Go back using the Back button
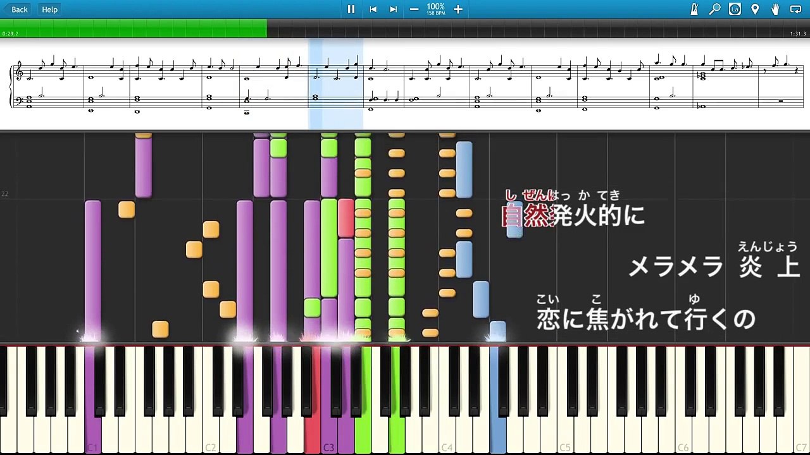This screenshot has width=810, height=455. point(15,9)
